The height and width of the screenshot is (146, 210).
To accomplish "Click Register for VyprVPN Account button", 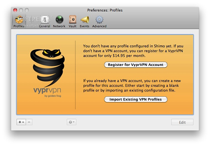I will coord(136,65).
